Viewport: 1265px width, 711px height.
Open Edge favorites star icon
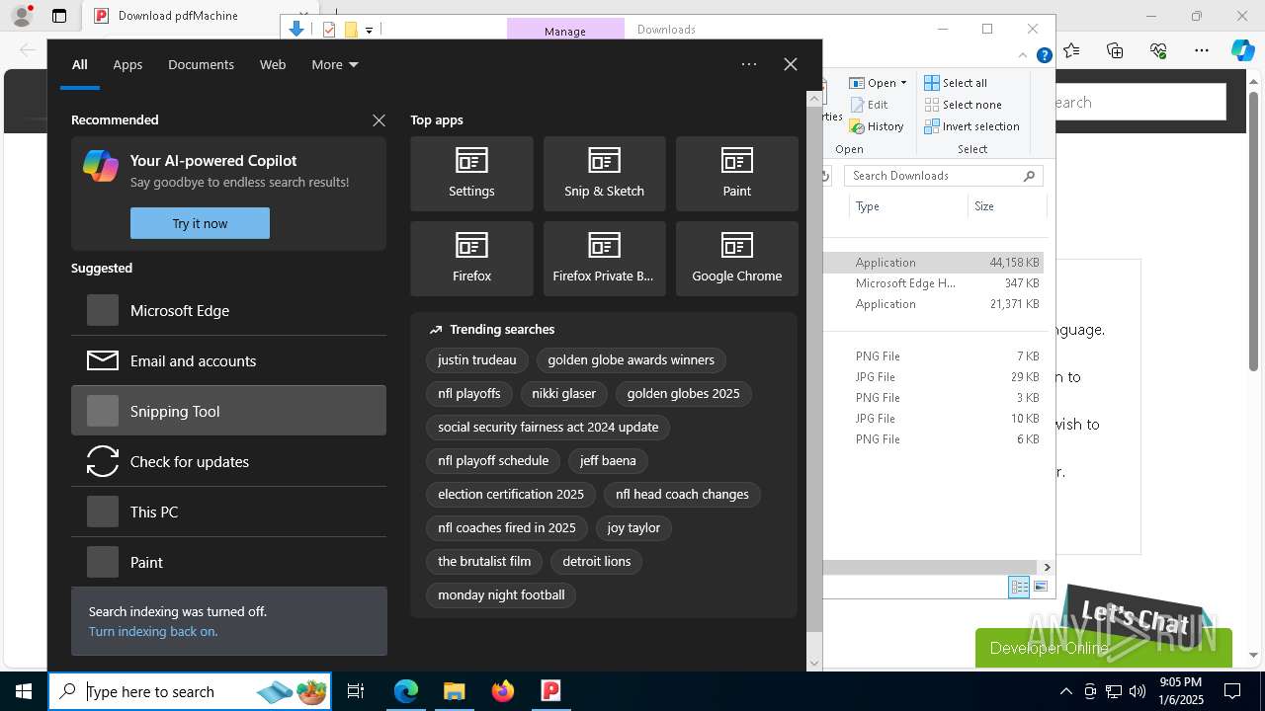pyautogui.click(x=1071, y=50)
